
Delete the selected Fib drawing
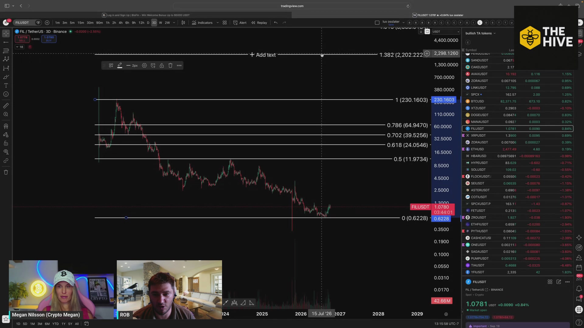pos(170,65)
